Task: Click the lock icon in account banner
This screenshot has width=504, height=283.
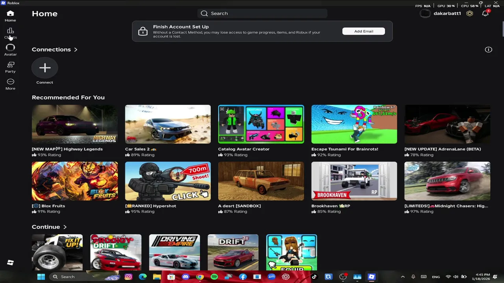Action: (143, 31)
